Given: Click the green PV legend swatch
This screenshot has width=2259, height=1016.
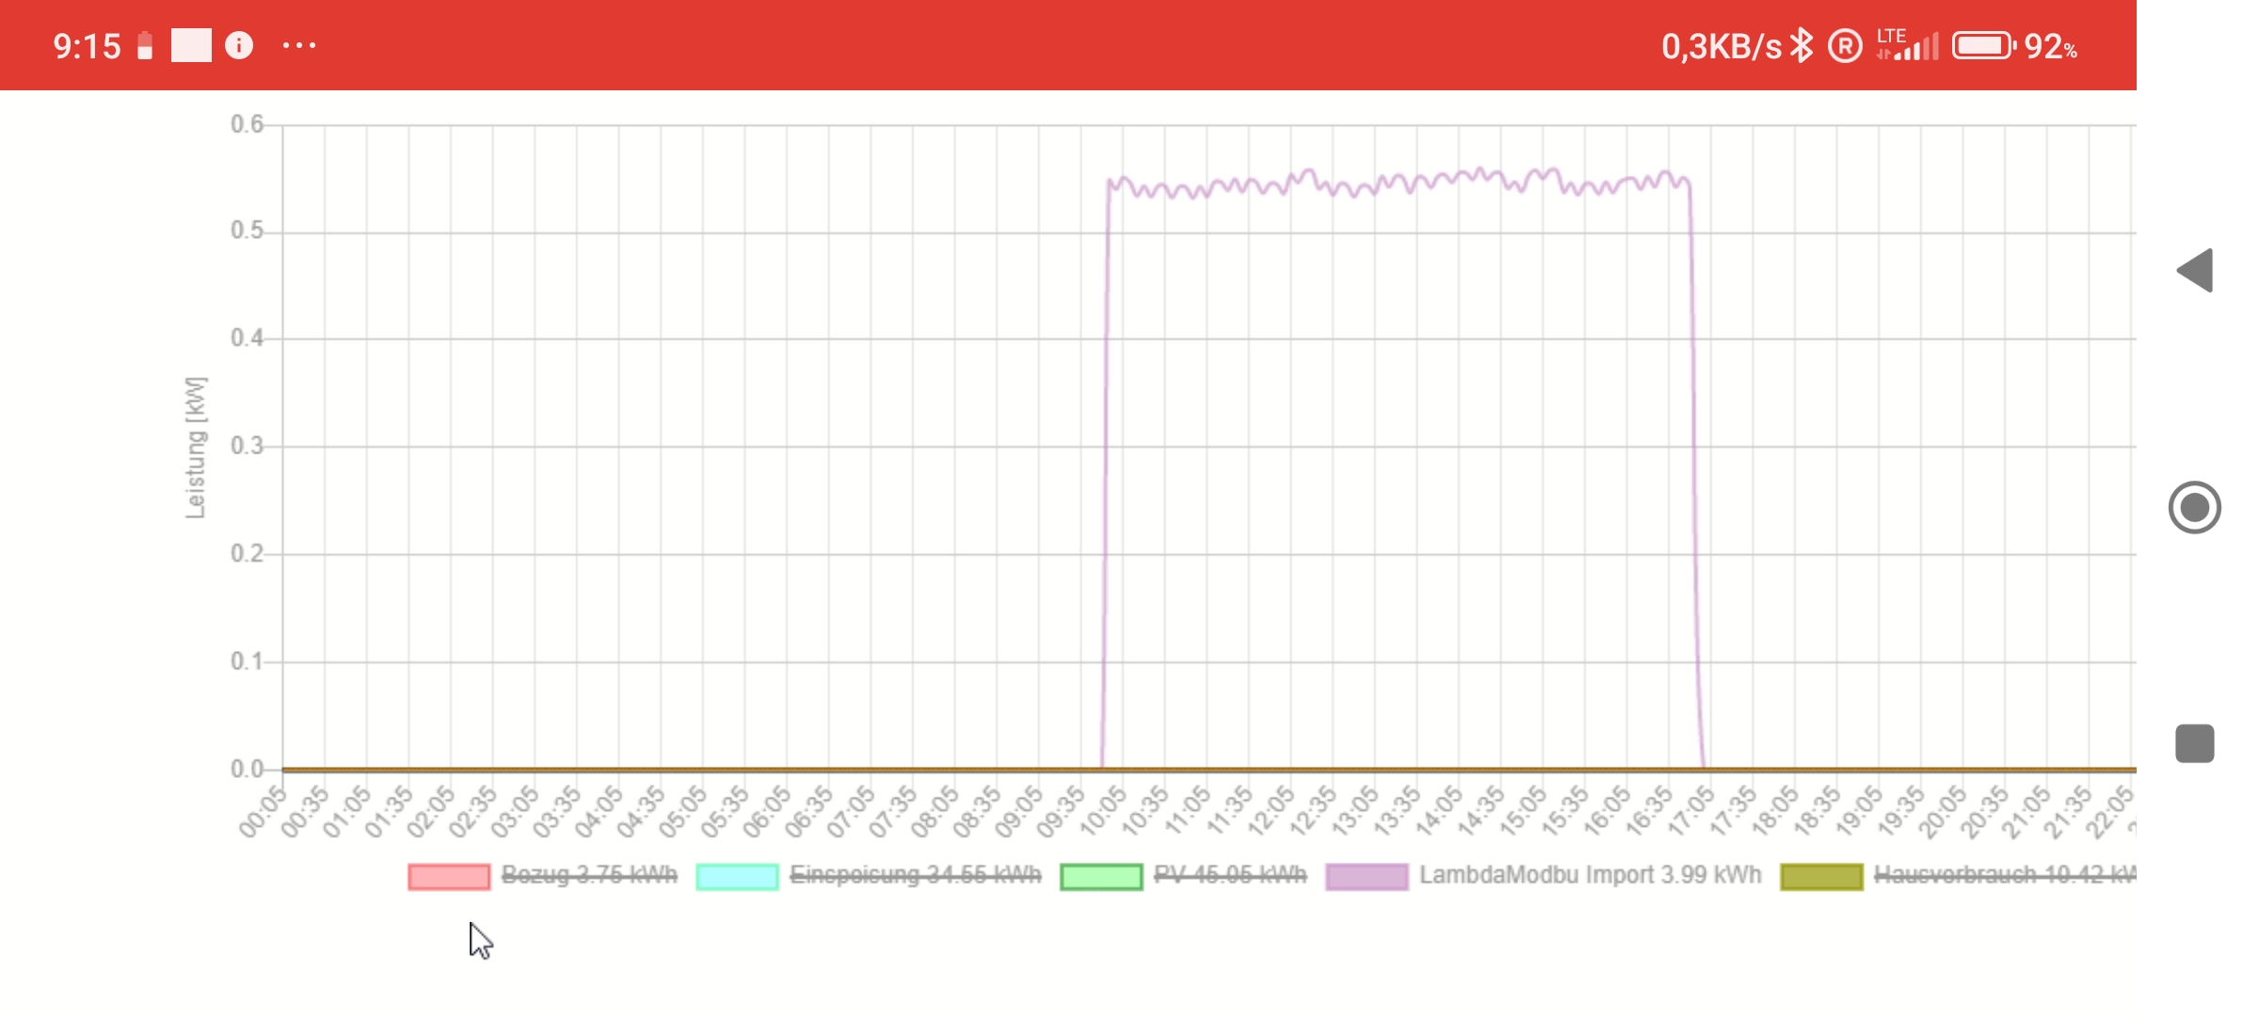Looking at the screenshot, I should click(x=1100, y=877).
